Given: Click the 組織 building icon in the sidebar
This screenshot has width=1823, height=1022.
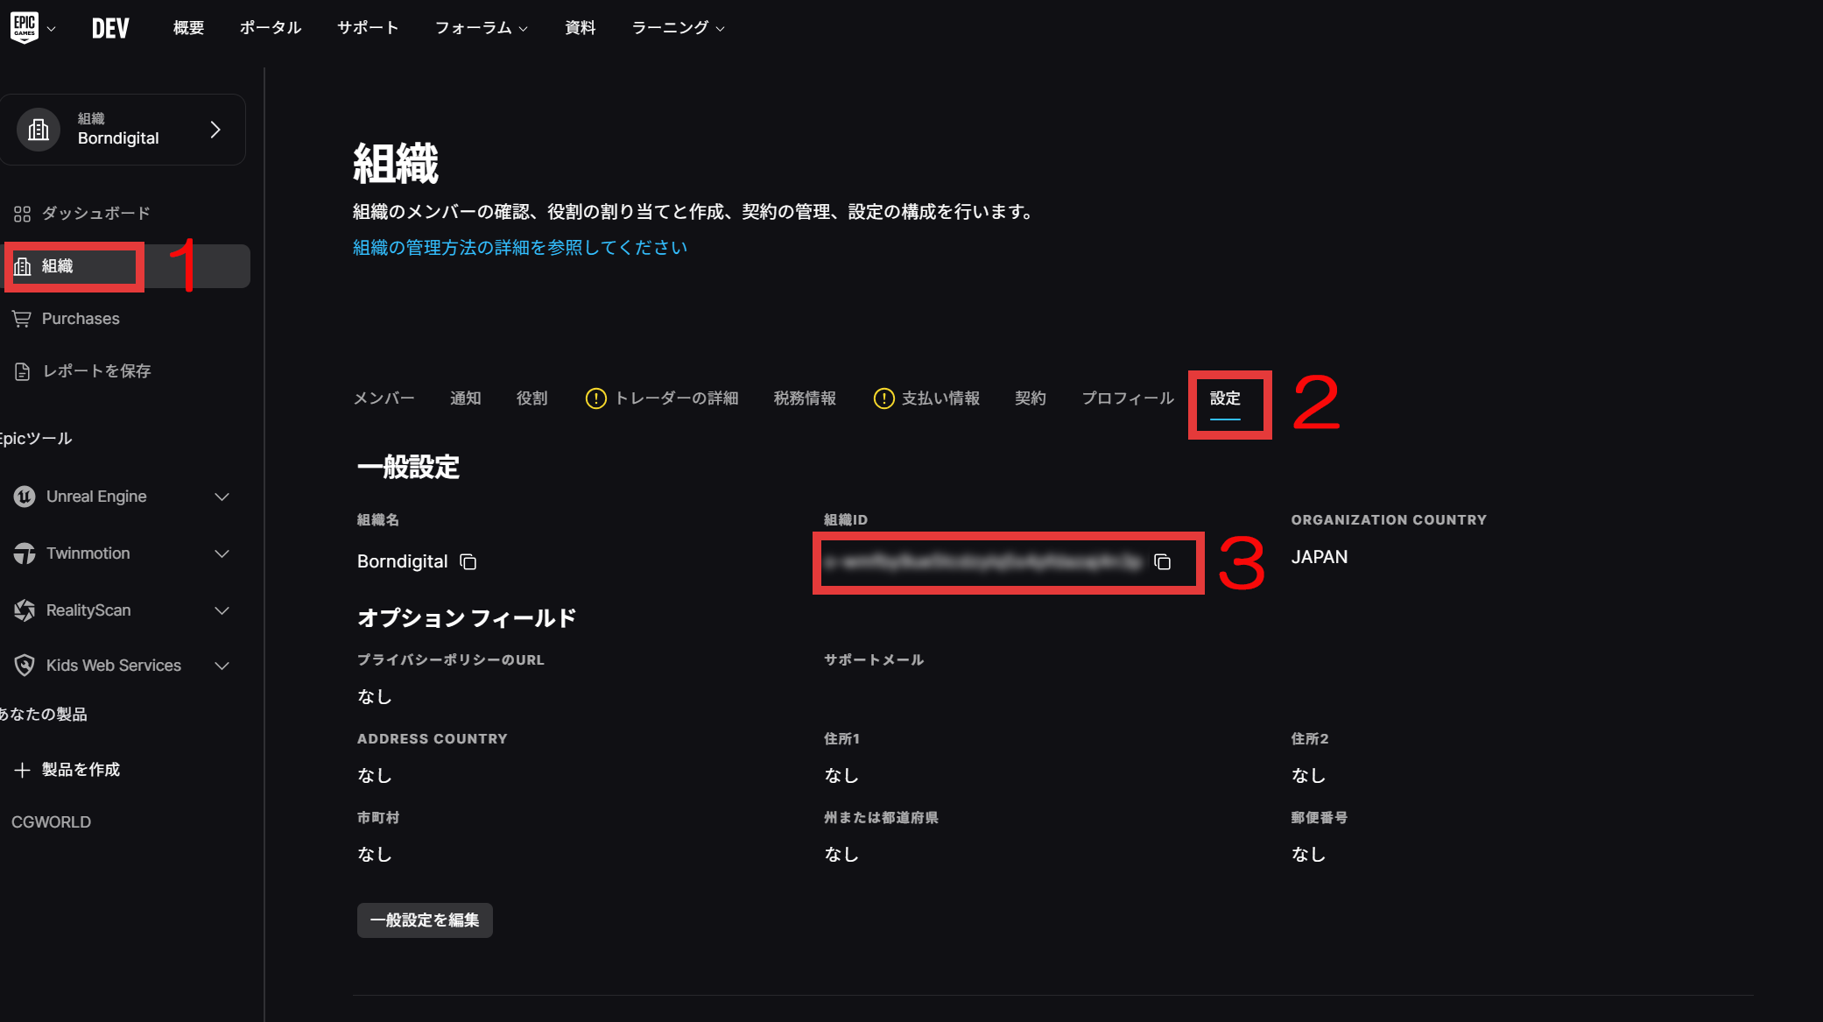Looking at the screenshot, I should (x=23, y=266).
